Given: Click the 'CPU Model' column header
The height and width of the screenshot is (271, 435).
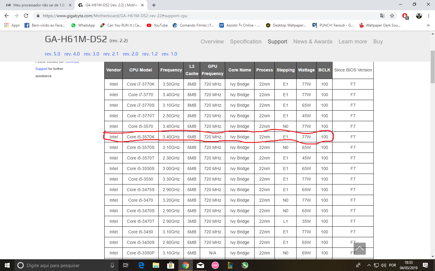Looking at the screenshot, I should [x=141, y=70].
